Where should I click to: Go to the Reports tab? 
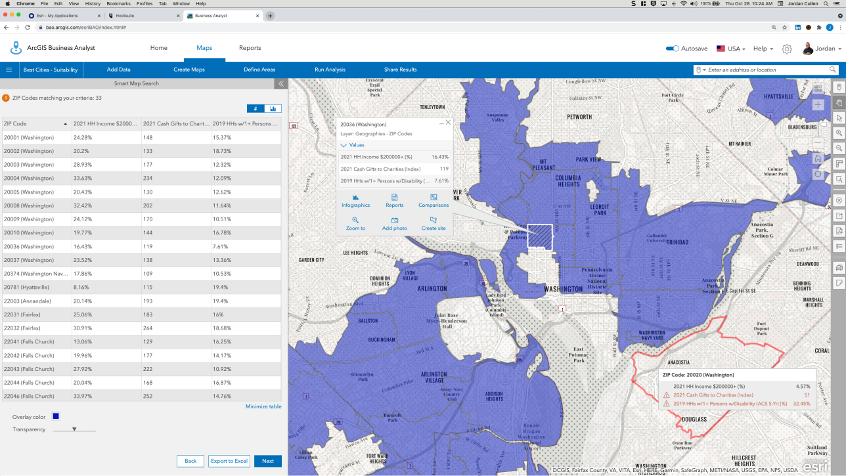click(x=250, y=48)
